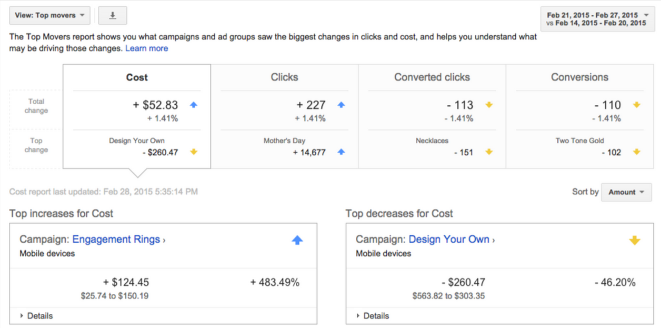Open the Design Your Own campaign link in the decreases card

coord(449,240)
